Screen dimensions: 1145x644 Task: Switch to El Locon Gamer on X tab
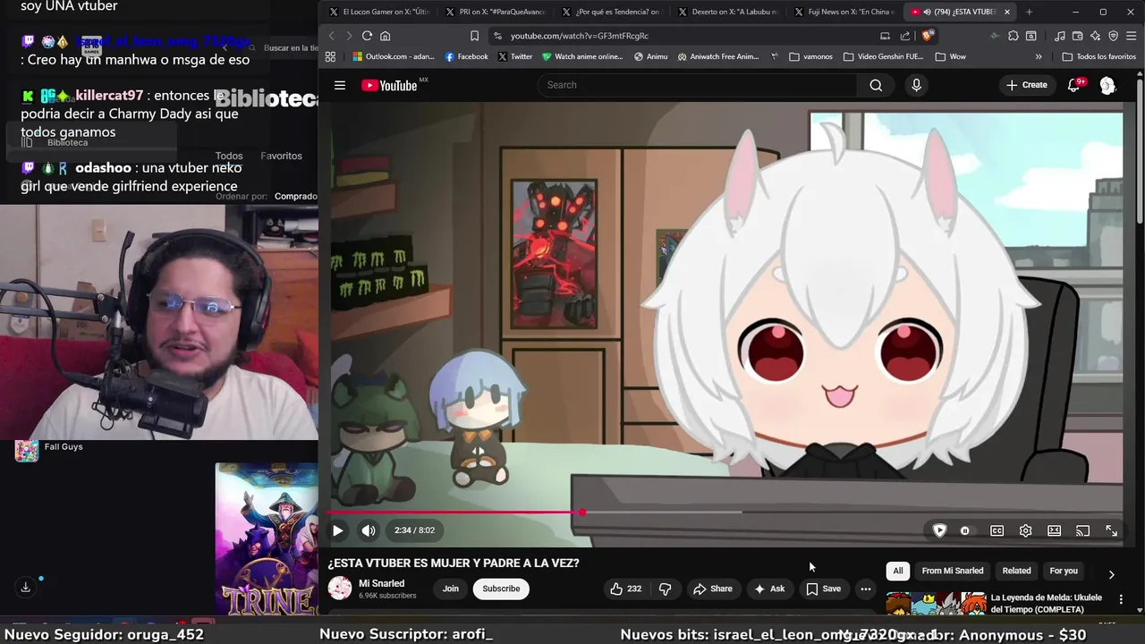(379, 12)
